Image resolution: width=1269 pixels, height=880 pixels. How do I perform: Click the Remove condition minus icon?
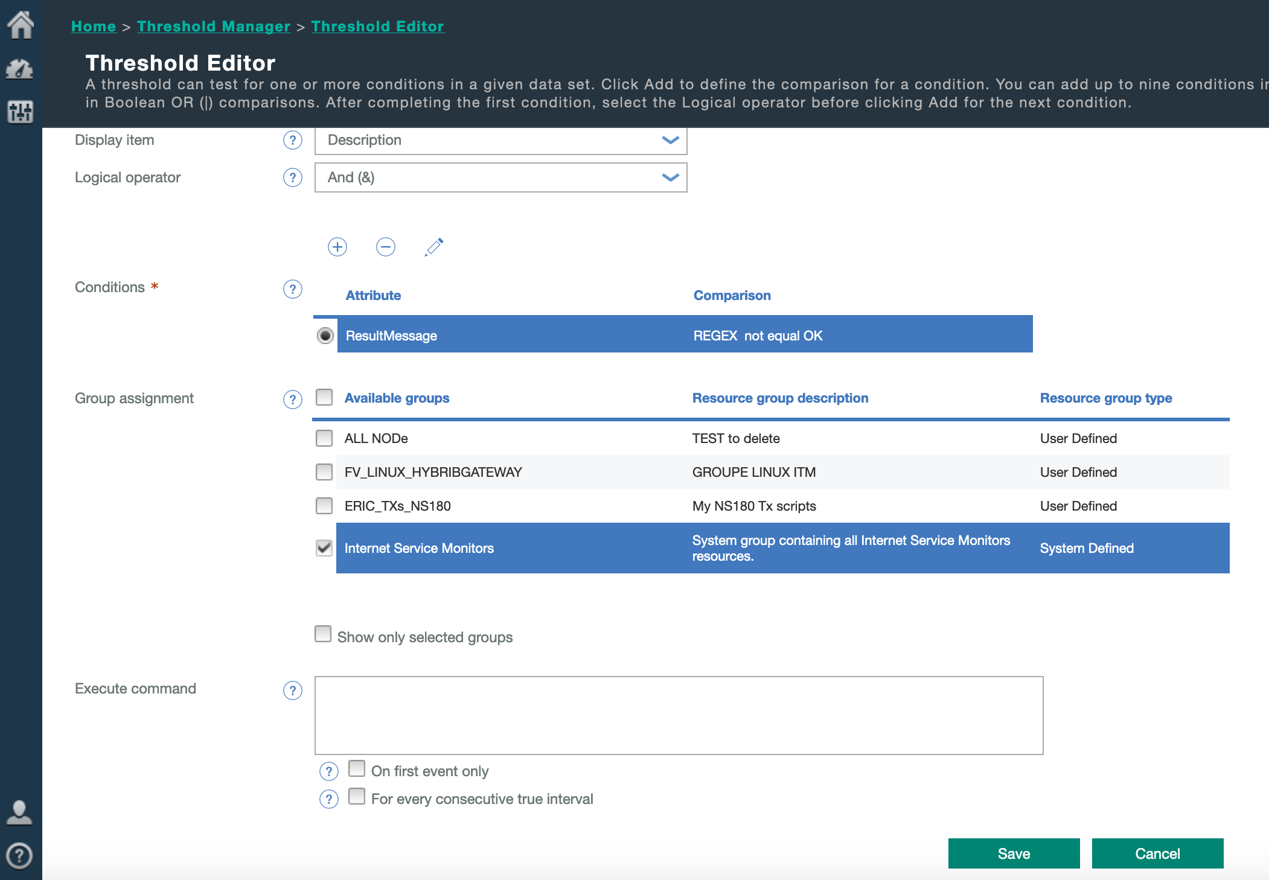[x=385, y=246]
